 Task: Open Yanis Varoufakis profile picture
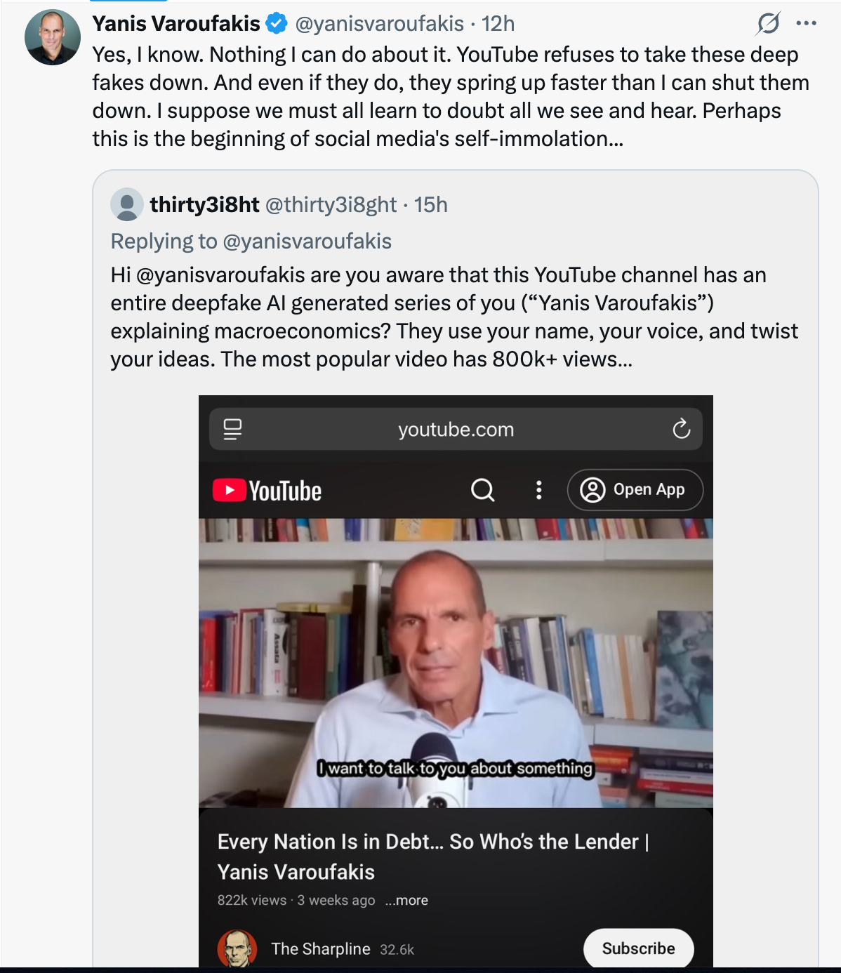click(x=53, y=37)
